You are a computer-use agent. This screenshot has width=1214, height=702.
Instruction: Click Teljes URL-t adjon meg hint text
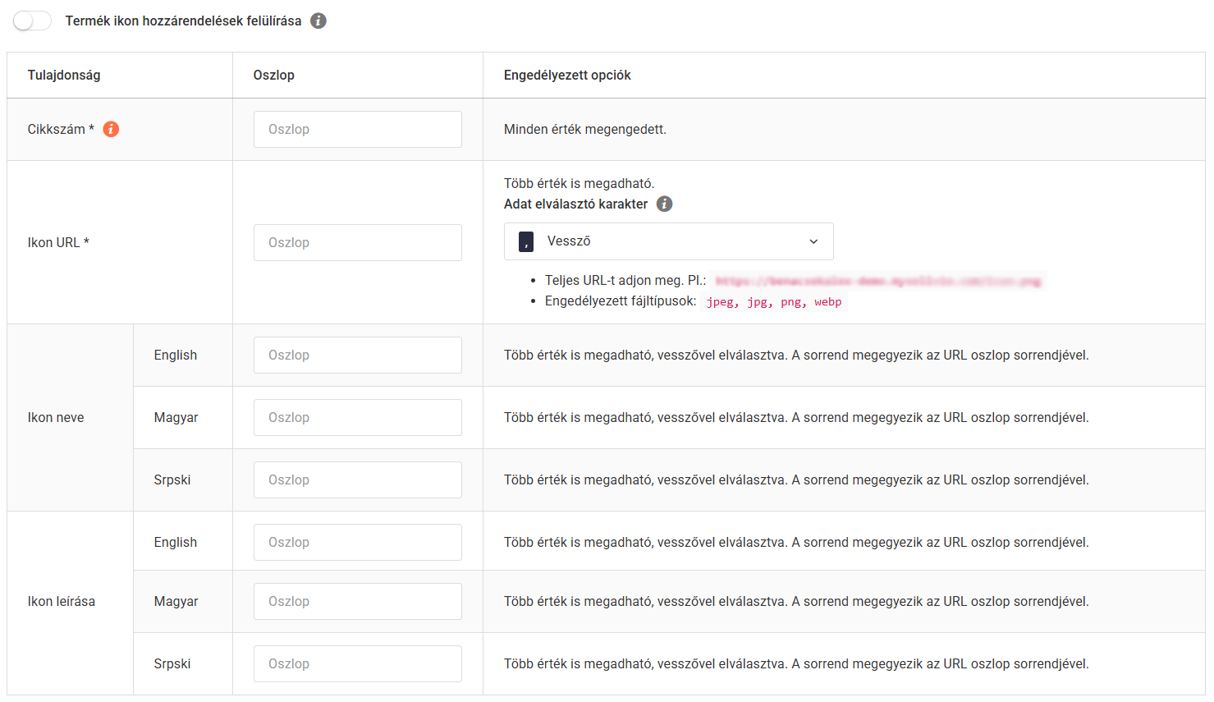pyautogui.click(x=625, y=280)
